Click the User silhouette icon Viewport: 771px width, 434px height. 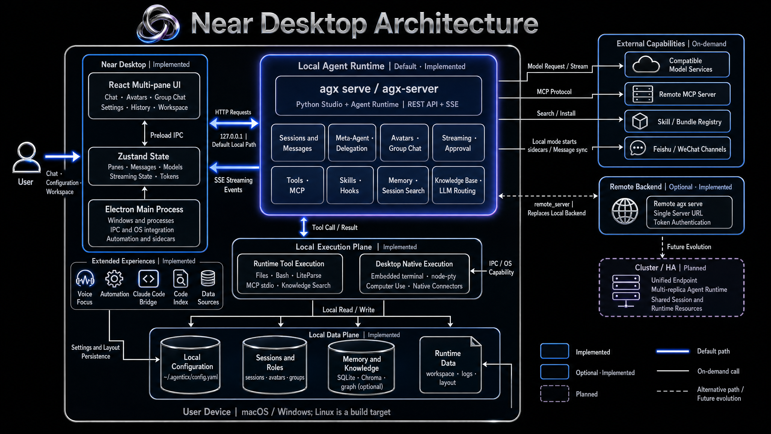27,157
